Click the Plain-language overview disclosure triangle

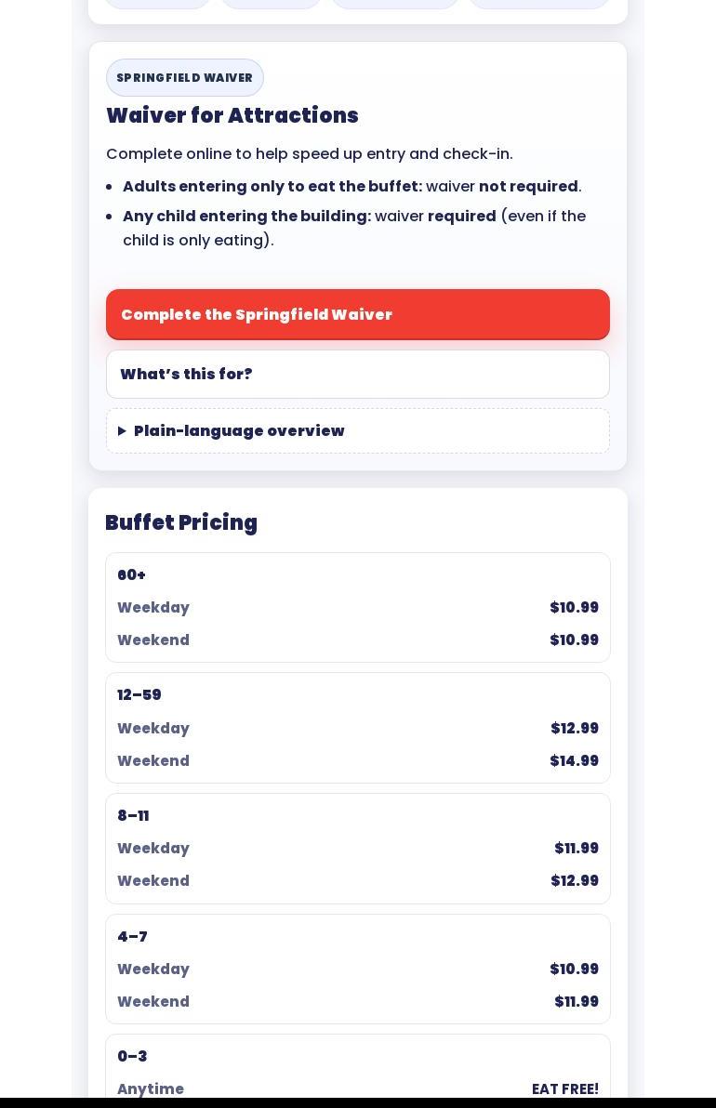[x=122, y=431]
